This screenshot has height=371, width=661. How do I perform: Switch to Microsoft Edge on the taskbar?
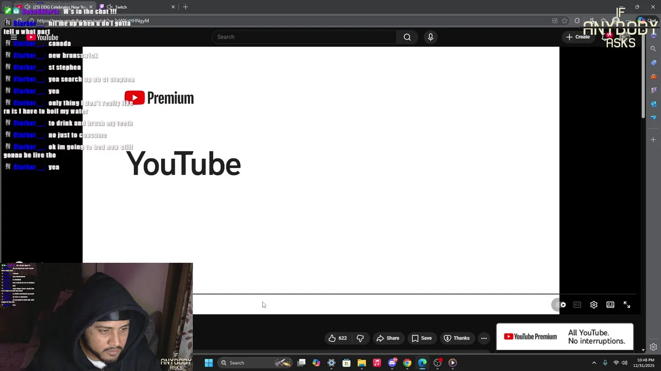tap(422, 363)
